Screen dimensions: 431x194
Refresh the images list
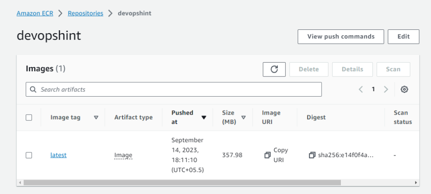(x=274, y=69)
